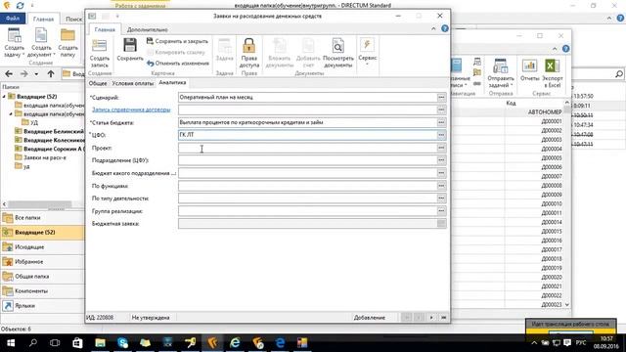
Task: Select code Д000005 in the background list
Action: point(552,158)
